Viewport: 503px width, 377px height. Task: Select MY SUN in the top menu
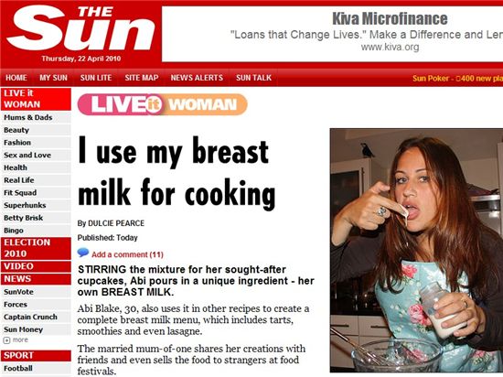point(54,78)
